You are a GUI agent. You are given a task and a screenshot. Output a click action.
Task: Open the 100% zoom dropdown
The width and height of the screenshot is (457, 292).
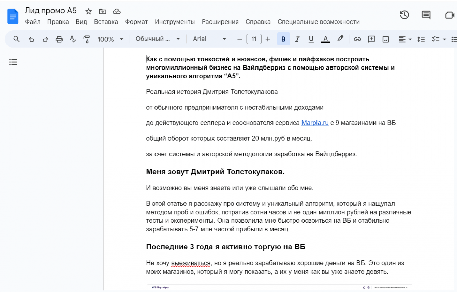110,39
